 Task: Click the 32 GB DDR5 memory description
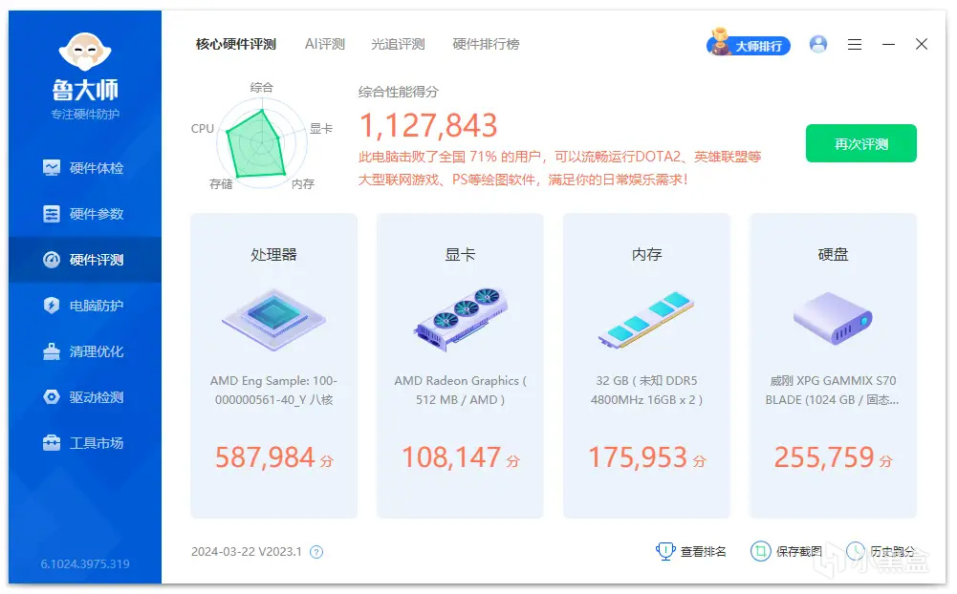(x=646, y=391)
